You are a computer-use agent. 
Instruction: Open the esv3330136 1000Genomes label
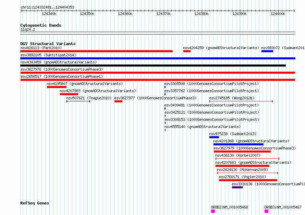[268, 184]
